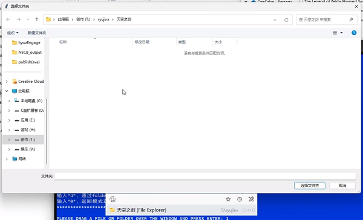
Task: Close the 选择文件夹 dialog
Action: click(x=356, y=7)
